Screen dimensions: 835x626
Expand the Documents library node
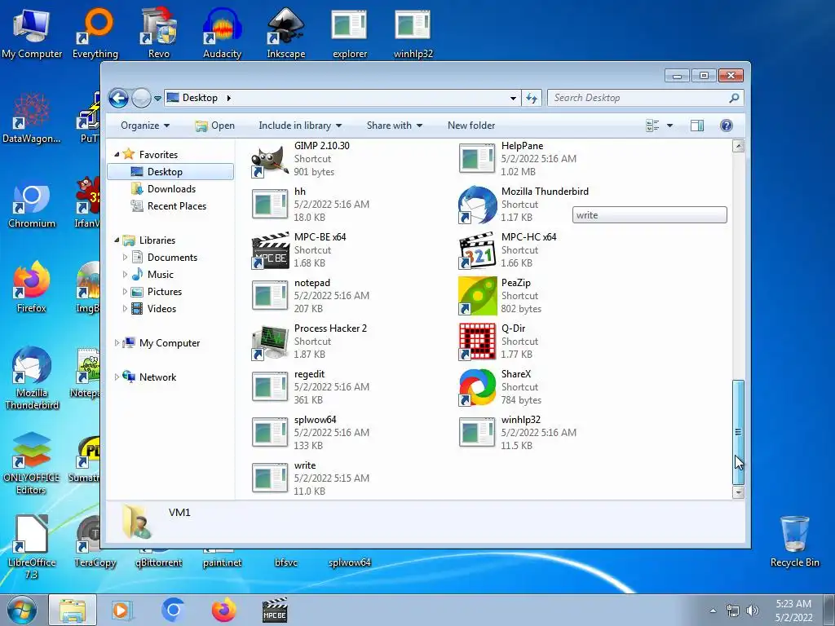125,258
